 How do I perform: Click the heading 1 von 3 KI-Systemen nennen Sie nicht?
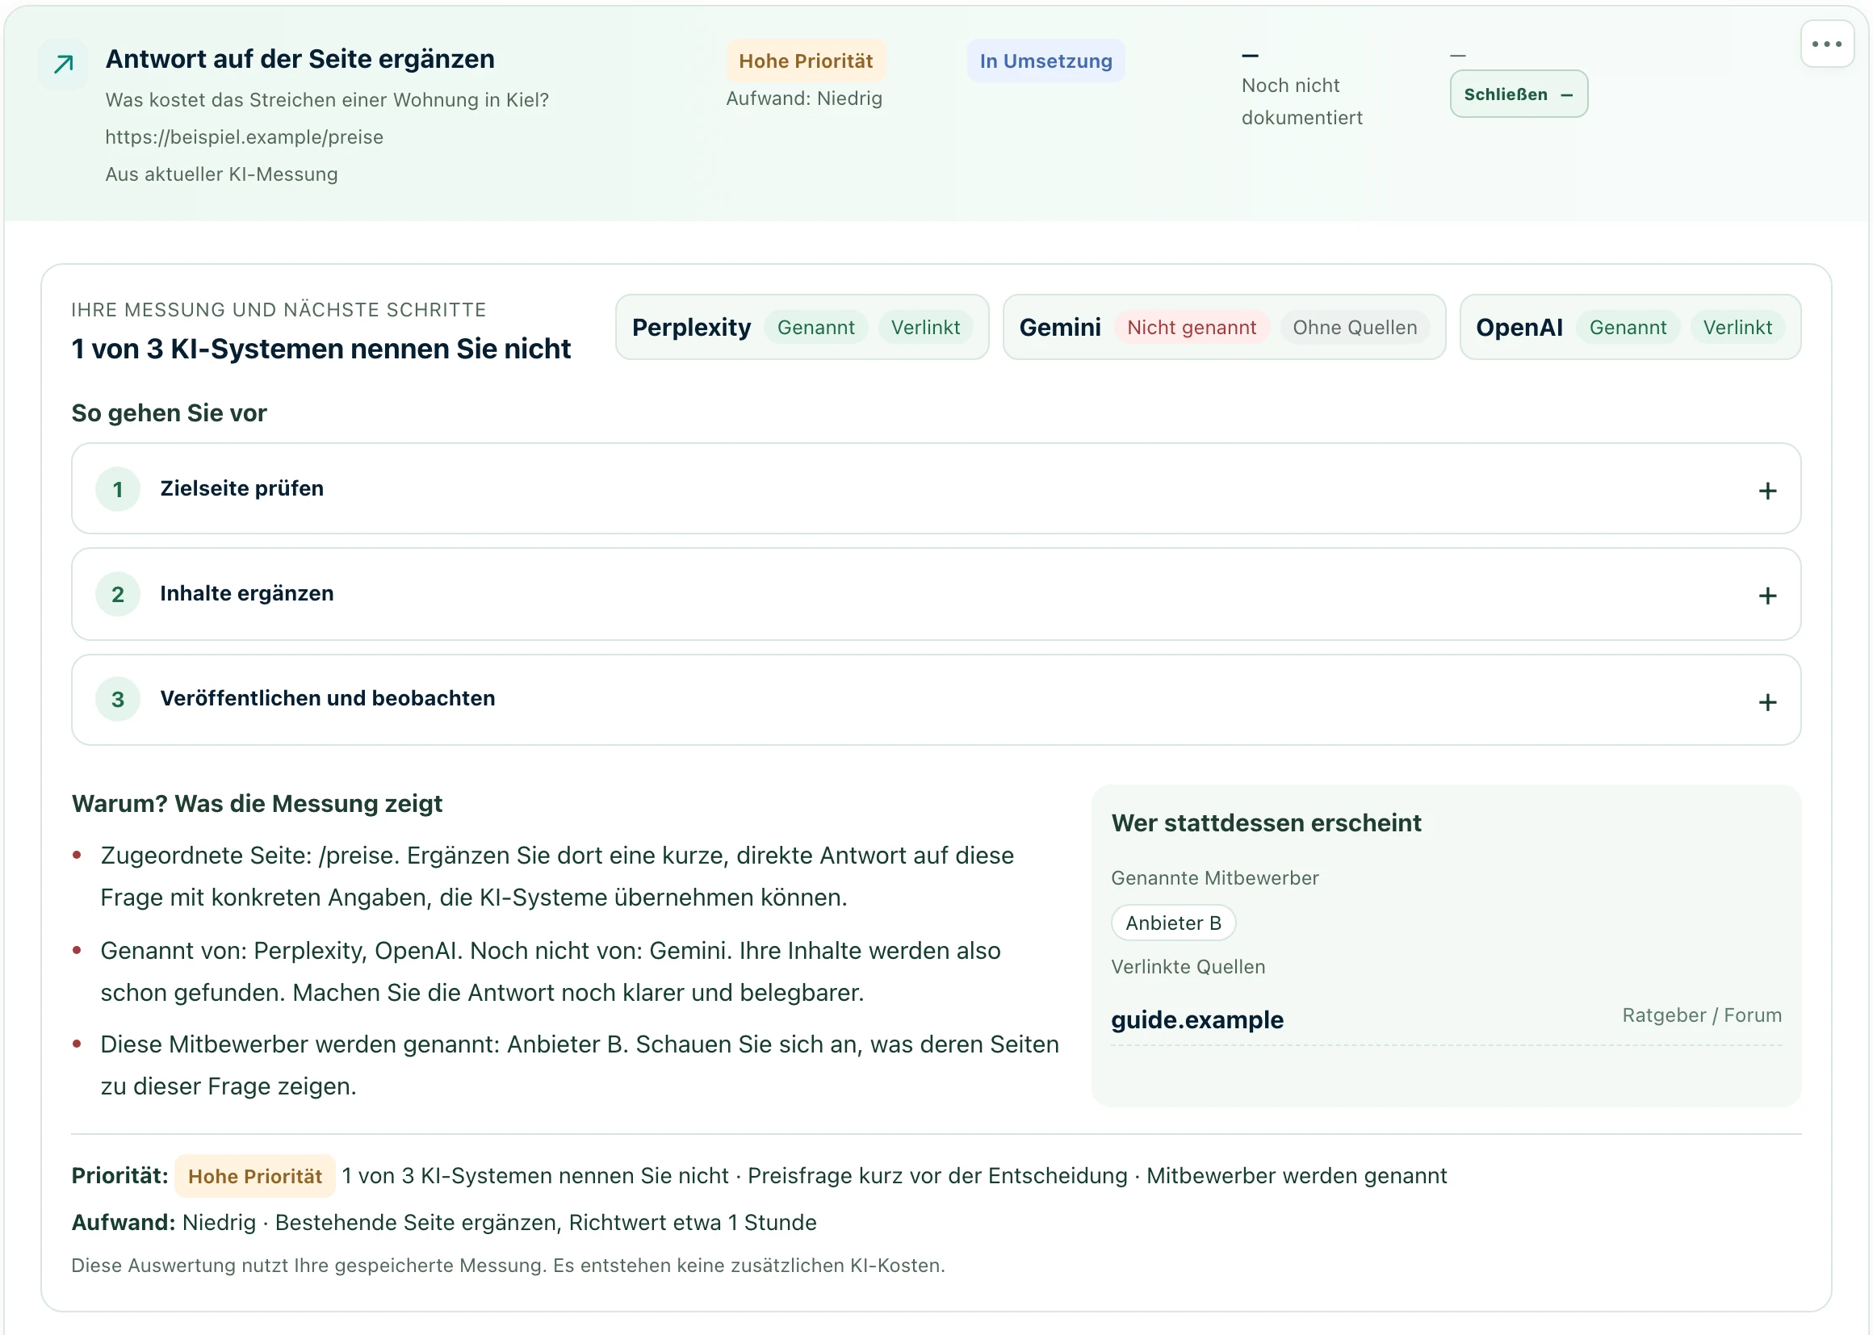[321, 349]
